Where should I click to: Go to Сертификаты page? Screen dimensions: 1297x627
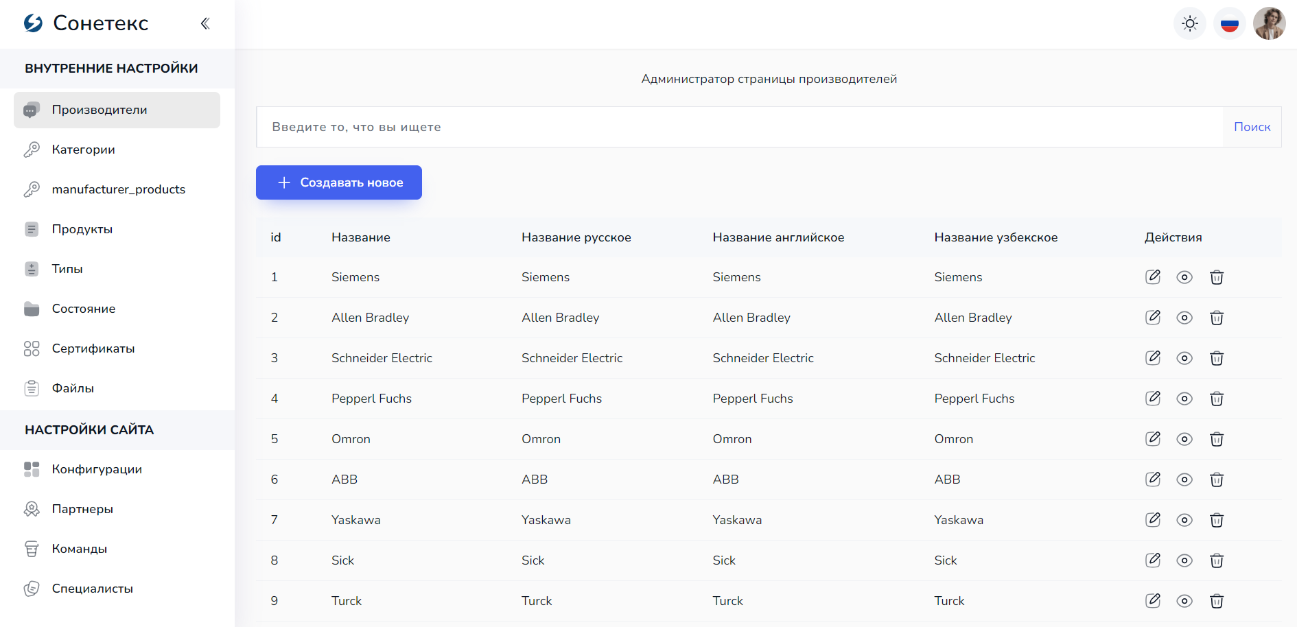point(117,348)
